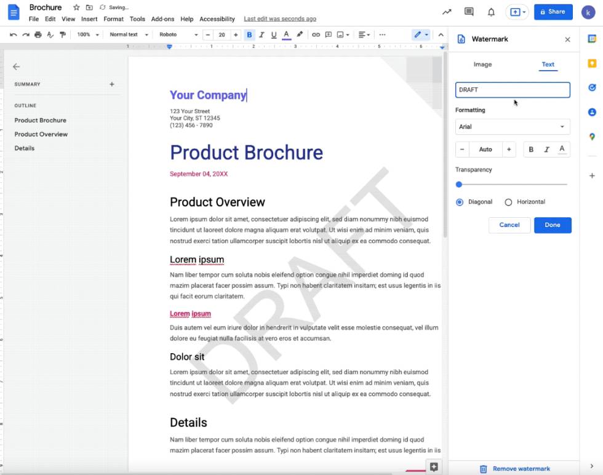Decrease watermark font size from Auto
The height and width of the screenshot is (475, 603).
coord(462,150)
